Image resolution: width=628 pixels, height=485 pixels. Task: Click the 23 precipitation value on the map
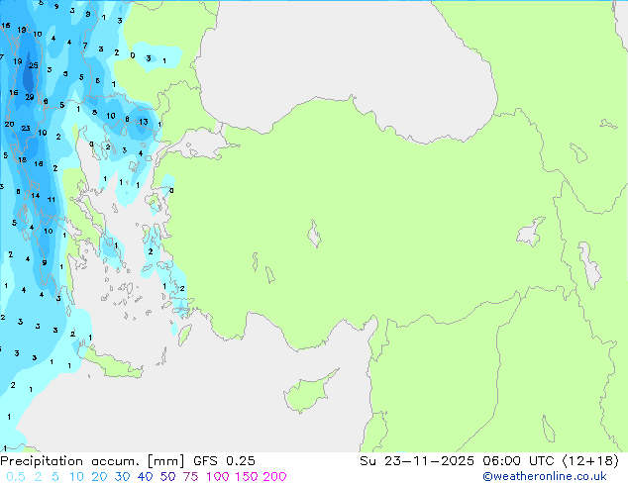26,128
